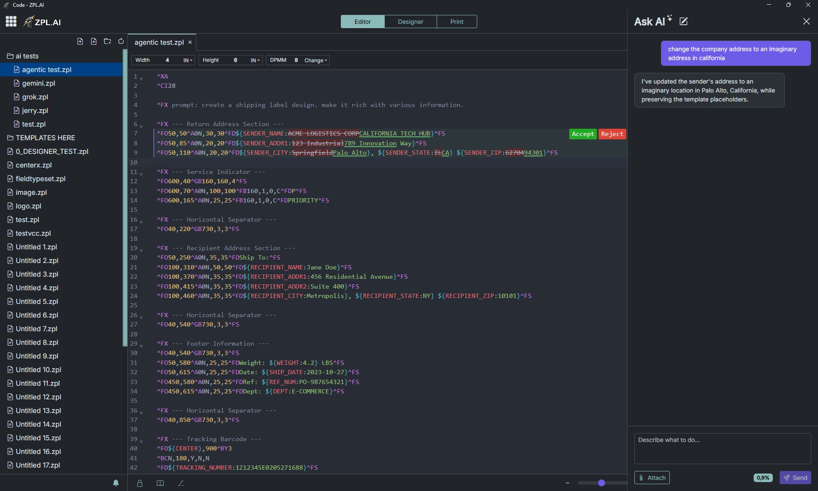Collapse fold arrow at line 19
This screenshot has width=818, height=491.
click(141, 250)
